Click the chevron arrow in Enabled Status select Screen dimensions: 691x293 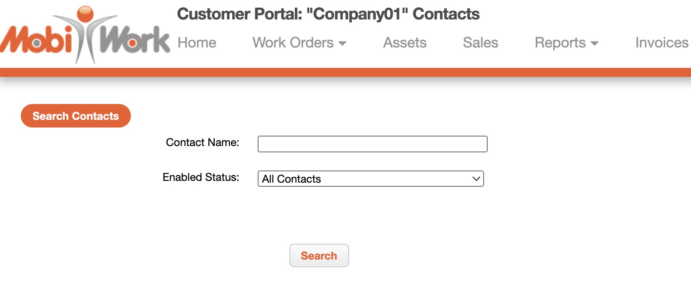[476, 179]
